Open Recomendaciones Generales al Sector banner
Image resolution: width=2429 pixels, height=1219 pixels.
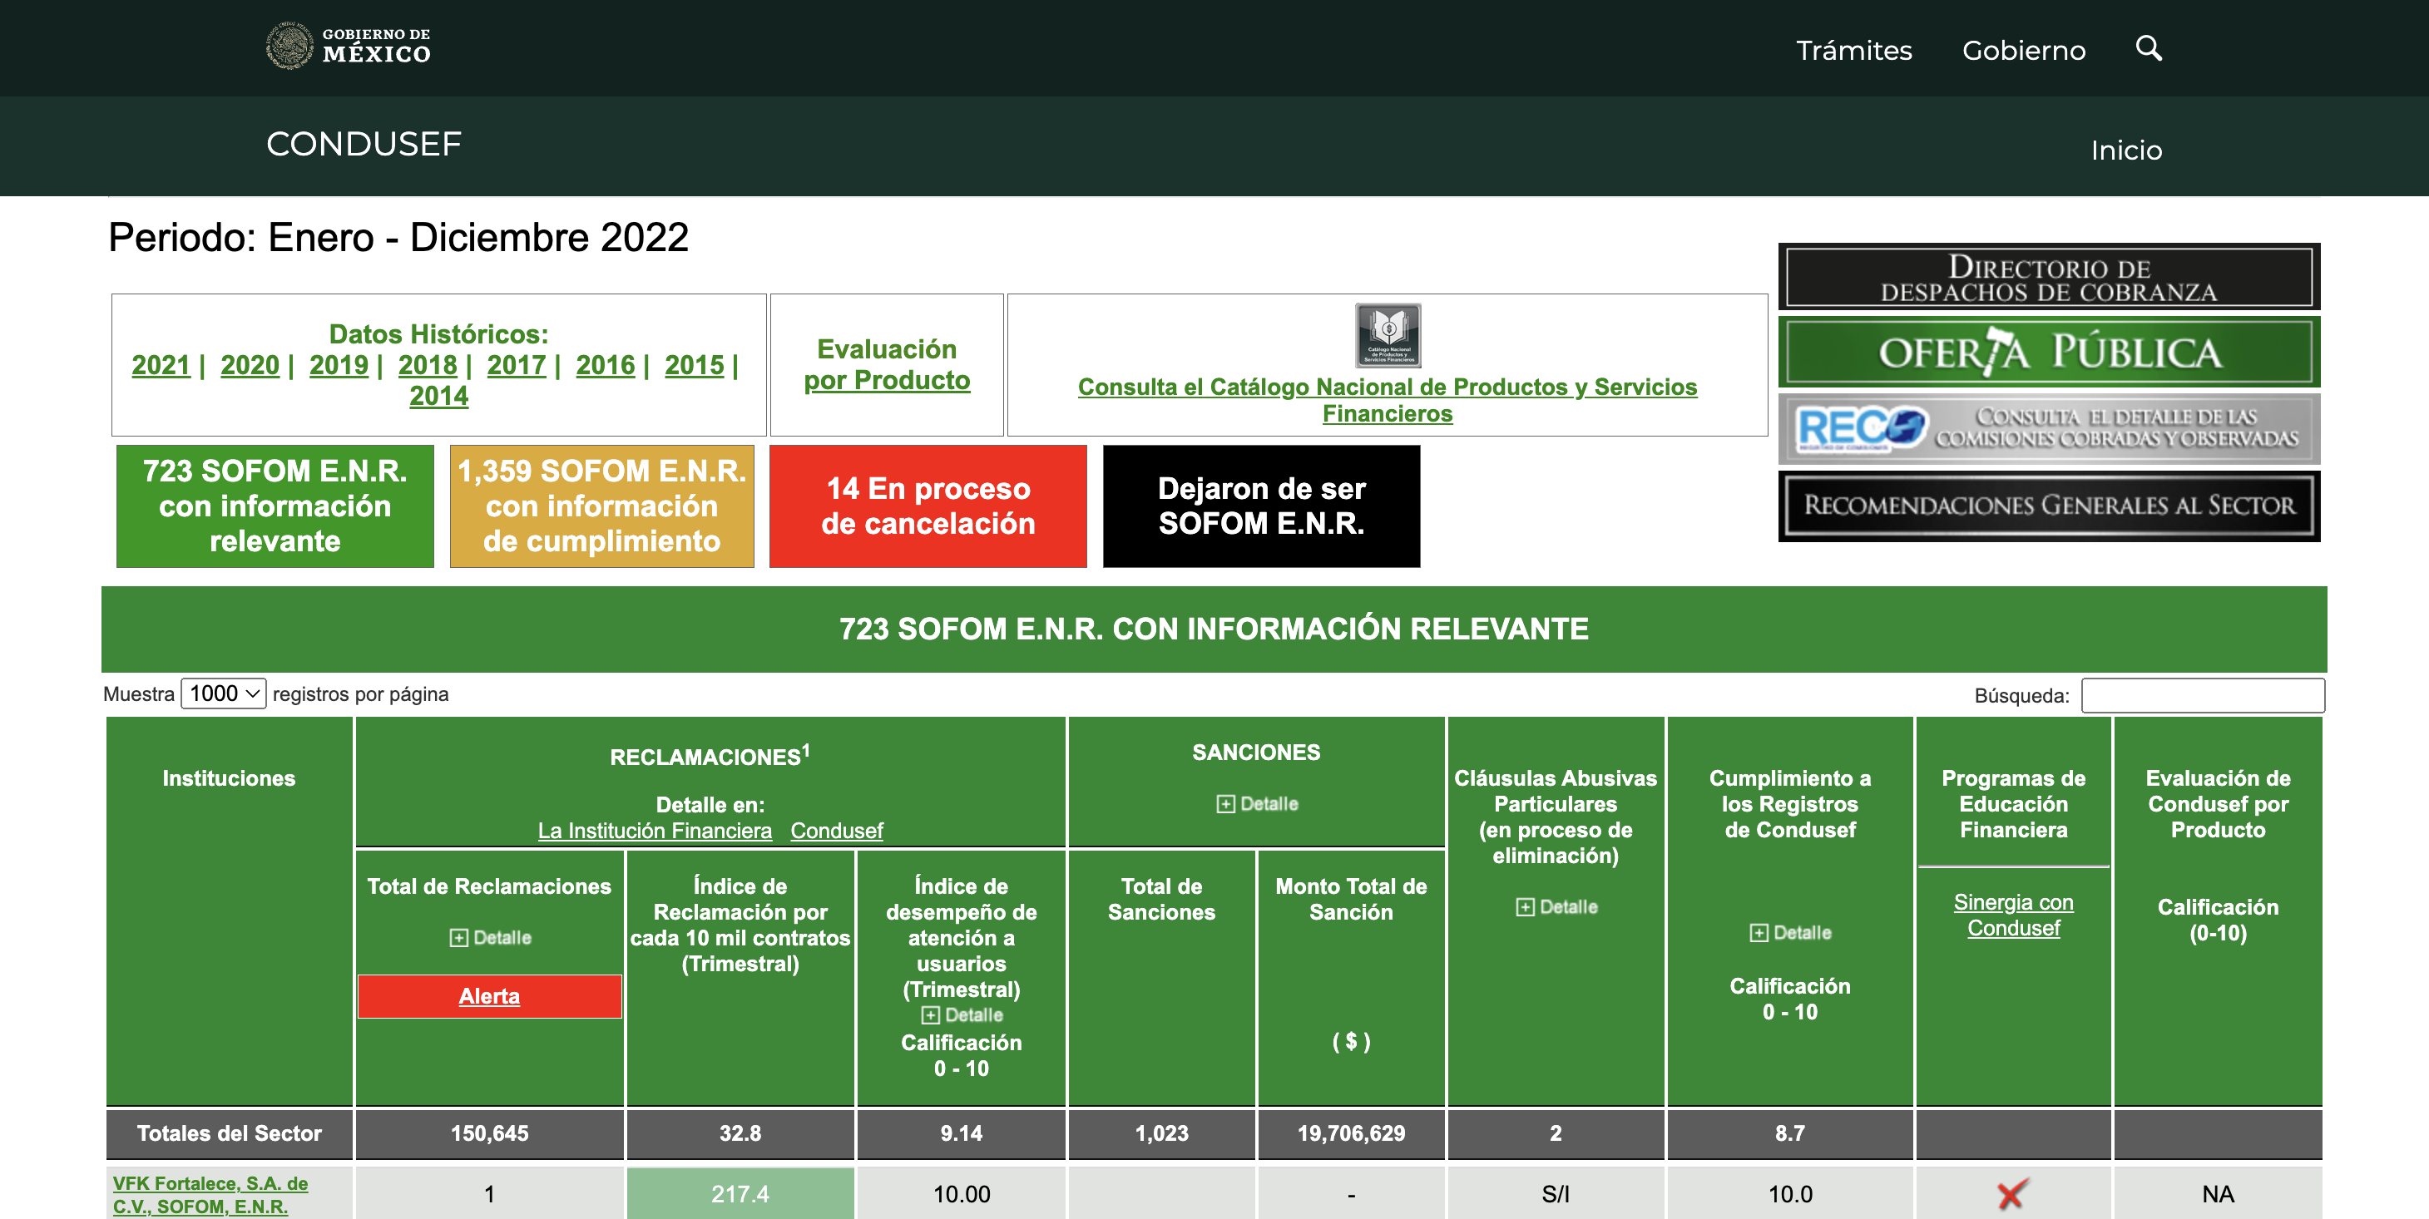[2048, 506]
